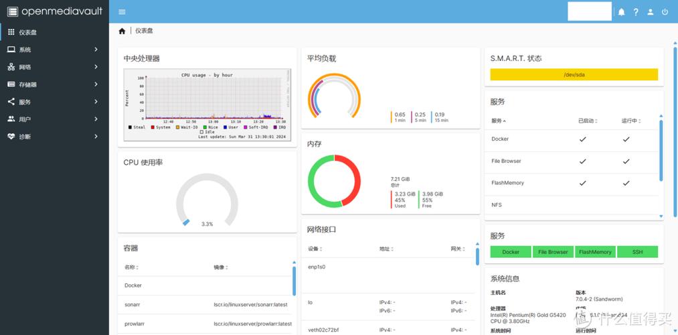678x335 pixels.
Task: Select the Docker row in containers
Action: (207, 285)
